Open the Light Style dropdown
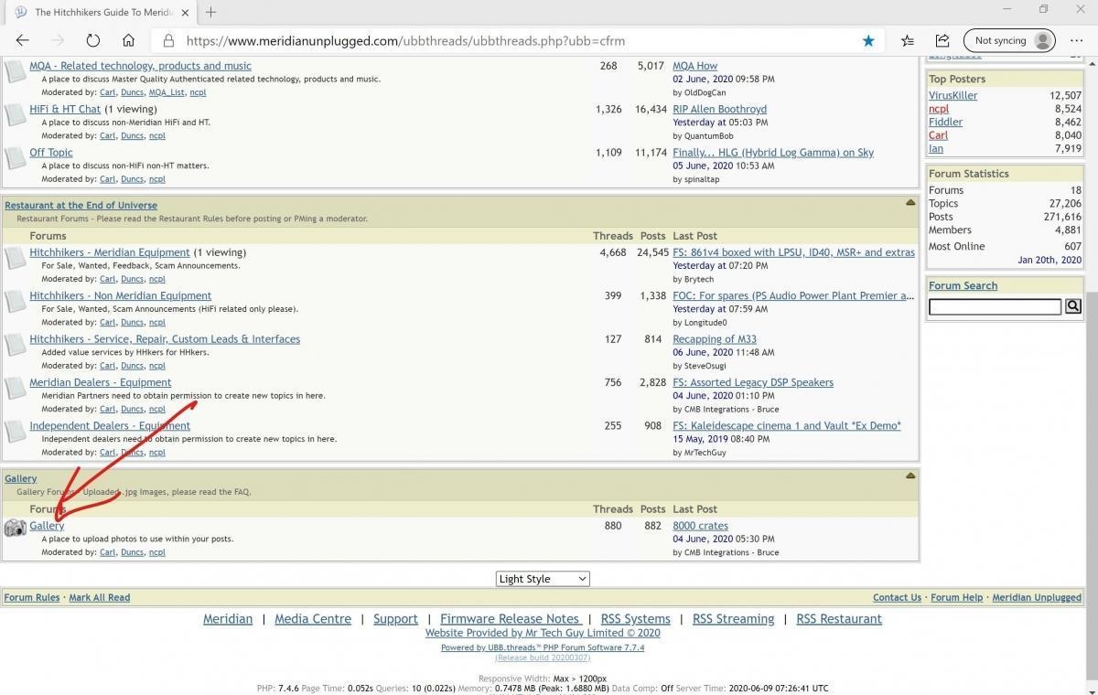Image resolution: width=1098 pixels, height=695 pixels. pos(543,579)
